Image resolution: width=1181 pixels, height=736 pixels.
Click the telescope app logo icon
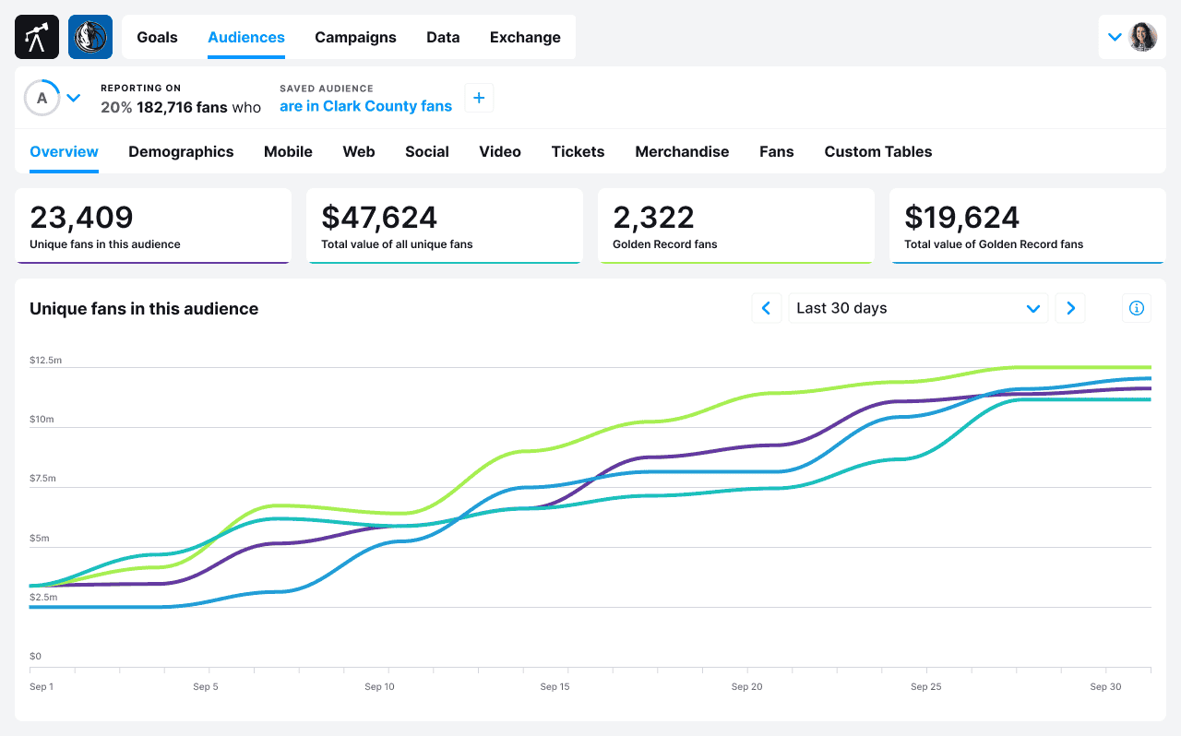37,37
